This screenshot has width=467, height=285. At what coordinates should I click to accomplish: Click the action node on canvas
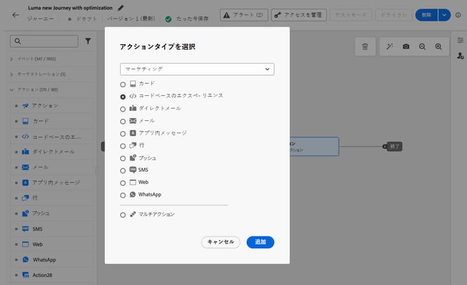click(314, 146)
